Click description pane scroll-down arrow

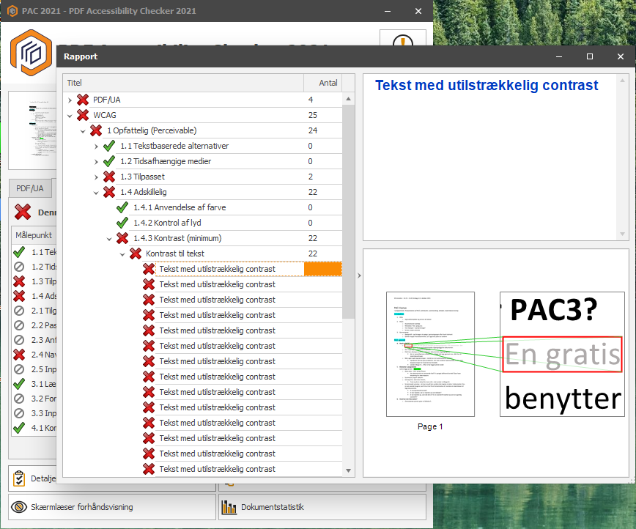[x=622, y=234]
